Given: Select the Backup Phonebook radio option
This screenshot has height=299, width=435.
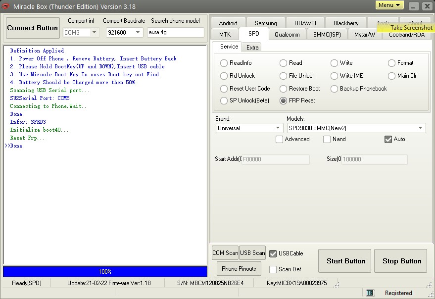Looking at the screenshot, I should coord(359,89).
